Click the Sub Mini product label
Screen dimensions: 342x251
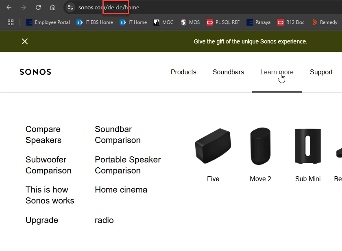coord(308,179)
